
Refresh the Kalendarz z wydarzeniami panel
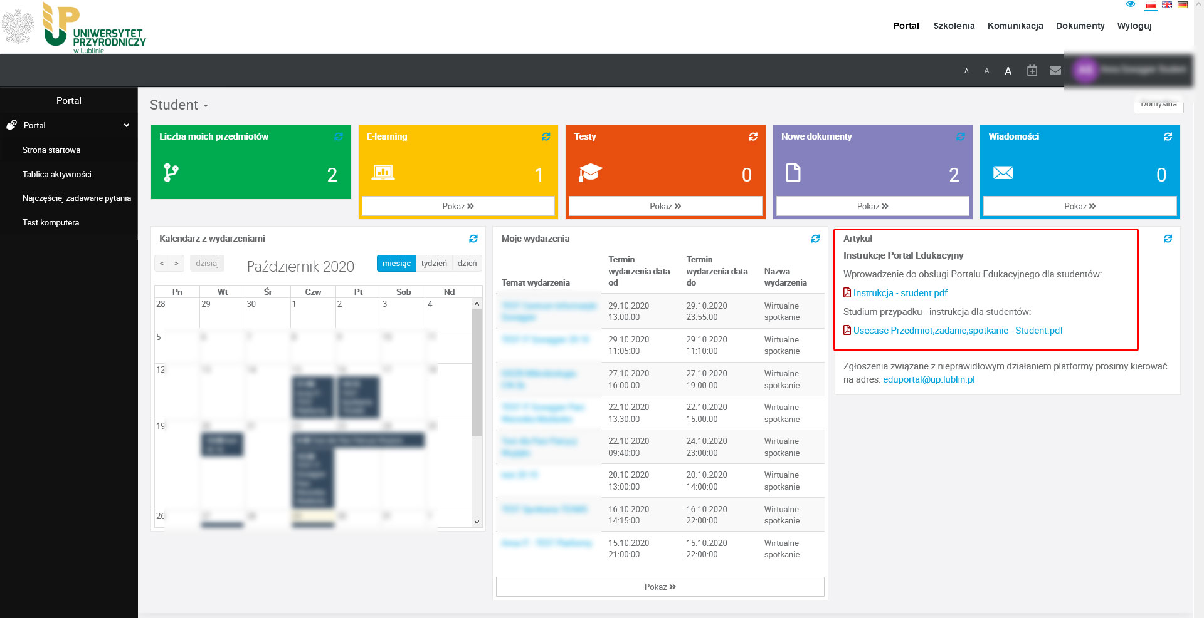coord(473,239)
